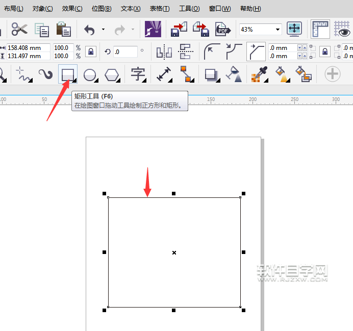
Task: Open the Tools menu 工具(O)
Action: (x=189, y=9)
